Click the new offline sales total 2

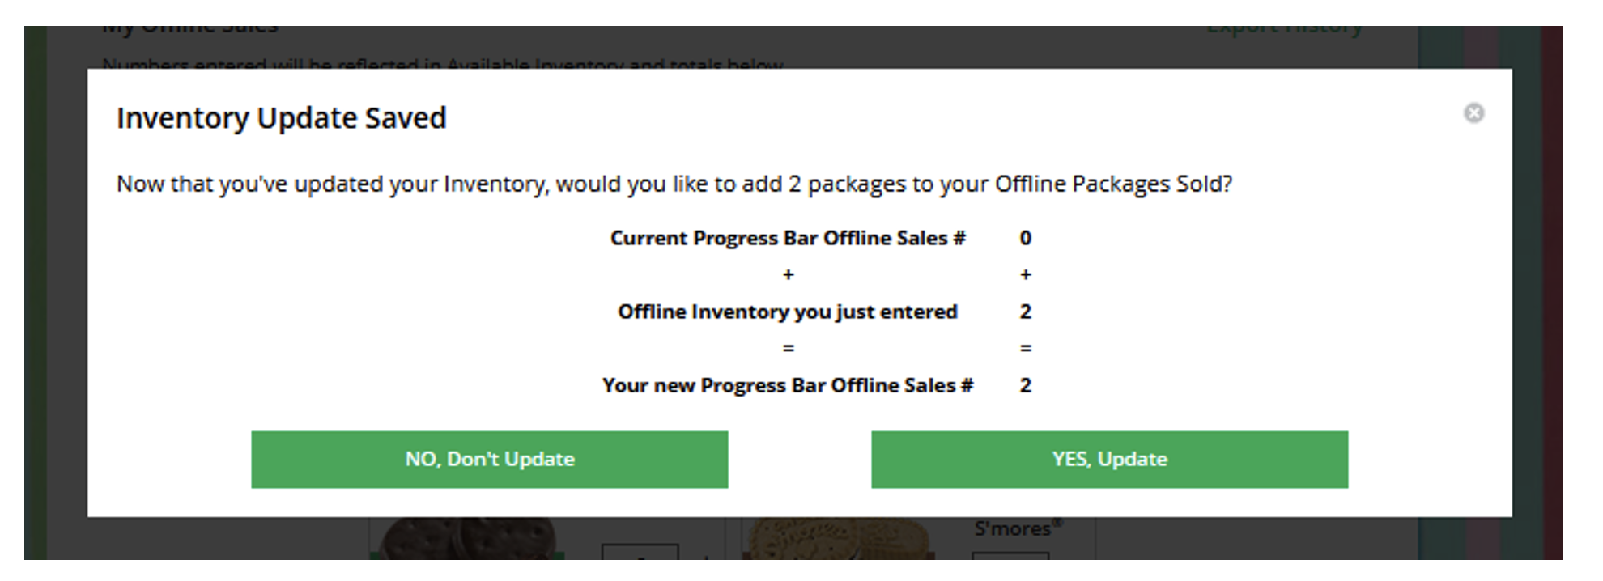[x=1026, y=385]
